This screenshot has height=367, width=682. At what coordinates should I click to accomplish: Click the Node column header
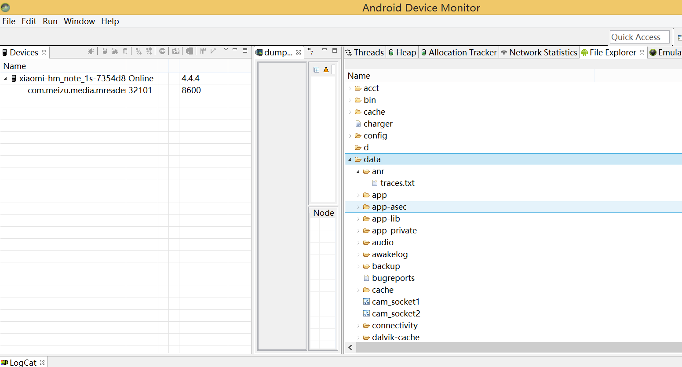click(x=324, y=213)
